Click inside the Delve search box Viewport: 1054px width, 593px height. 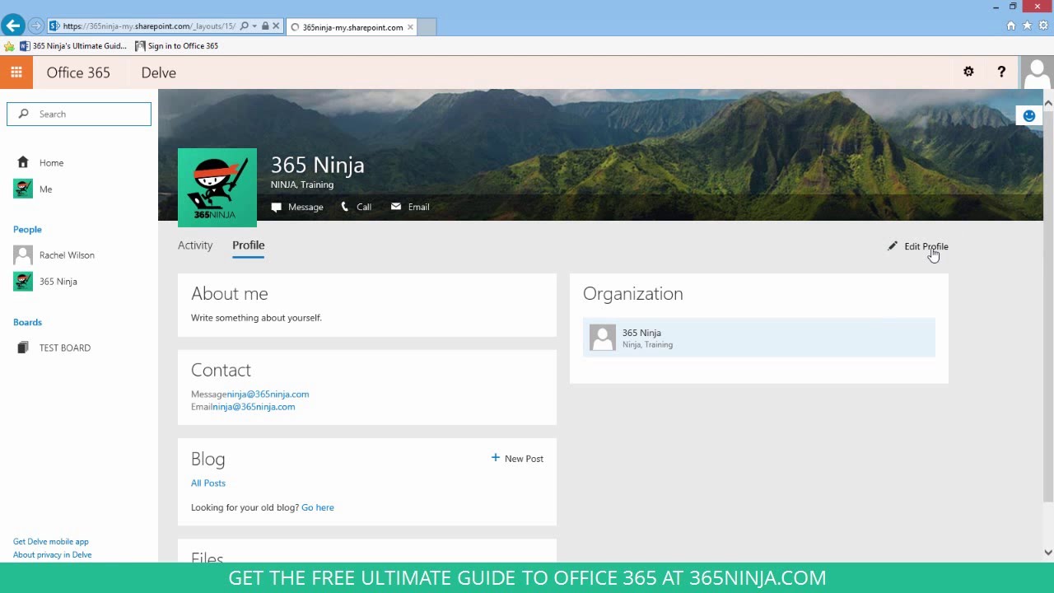pos(79,114)
